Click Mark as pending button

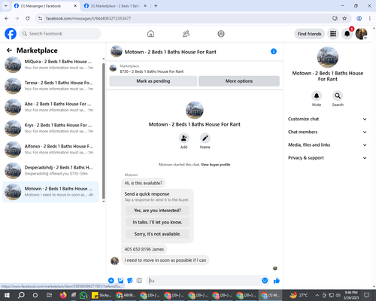point(153,81)
